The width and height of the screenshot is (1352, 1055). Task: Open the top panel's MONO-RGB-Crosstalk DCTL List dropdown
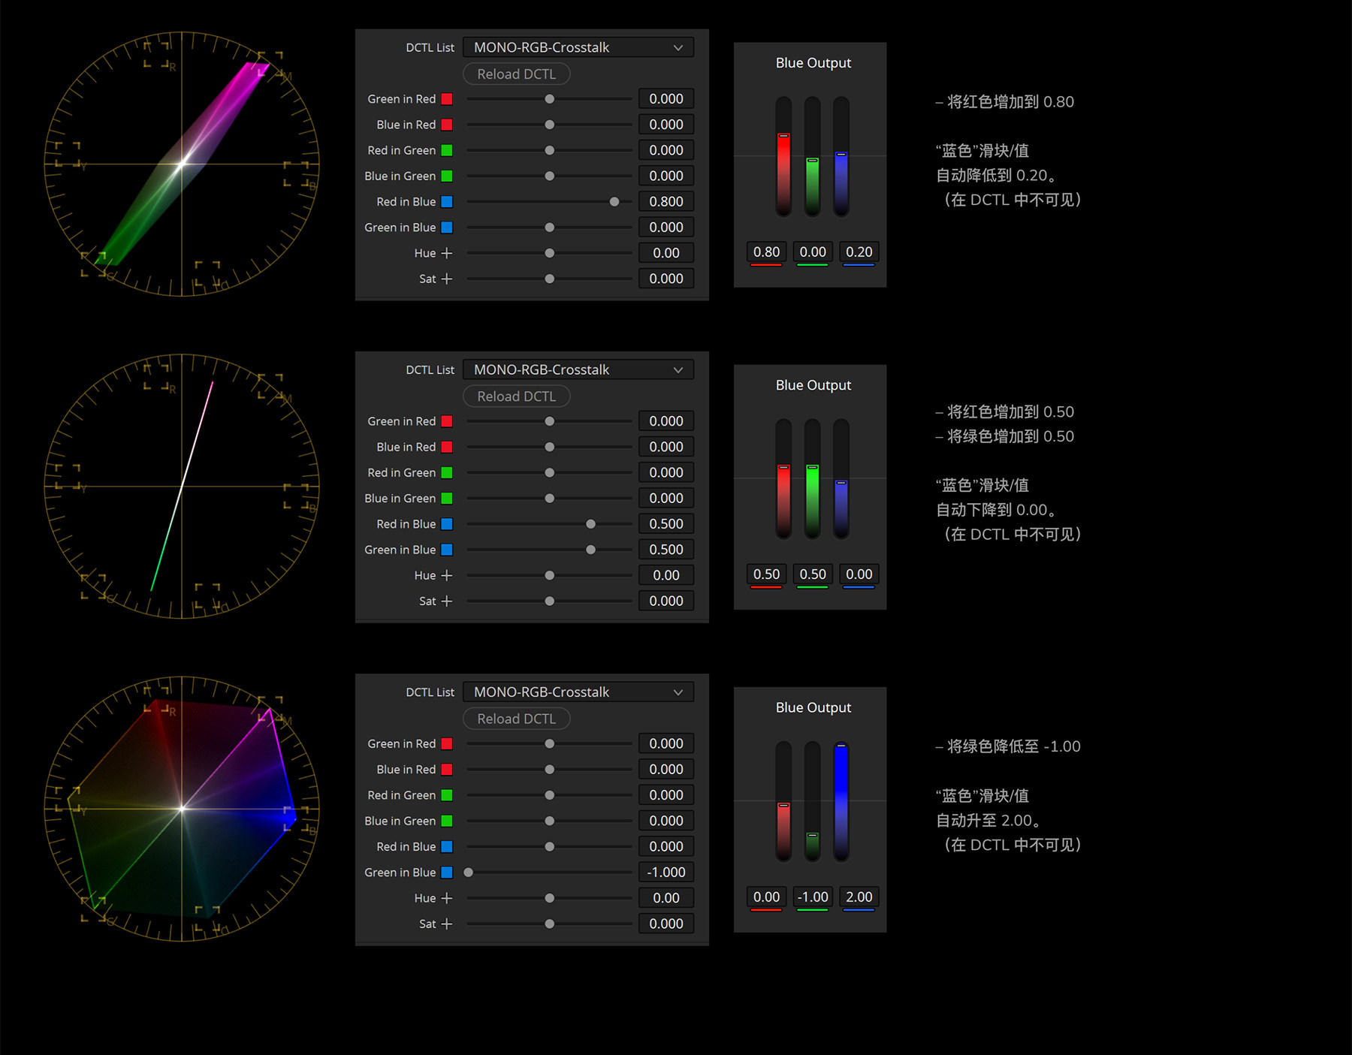click(578, 47)
